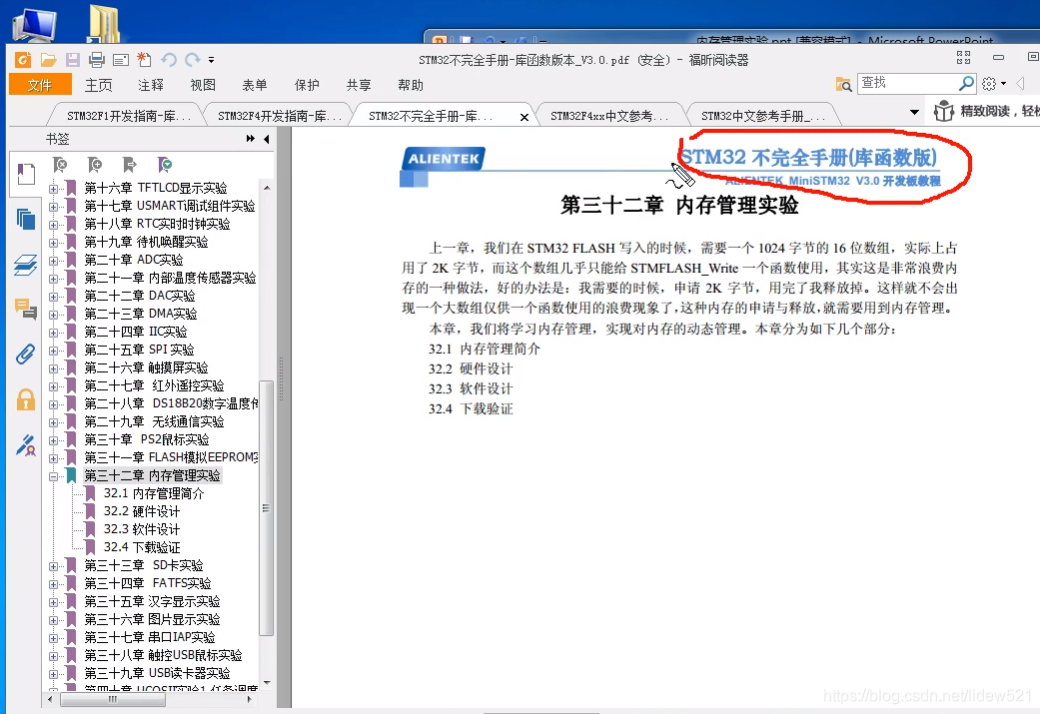Go to 第二十二章 DAC实验 bookmark
This screenshot has height=714, width=1040.
139,297
